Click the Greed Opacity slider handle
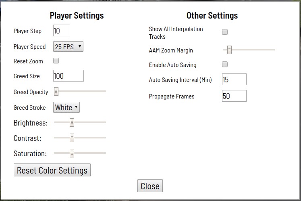 [56, 91]
